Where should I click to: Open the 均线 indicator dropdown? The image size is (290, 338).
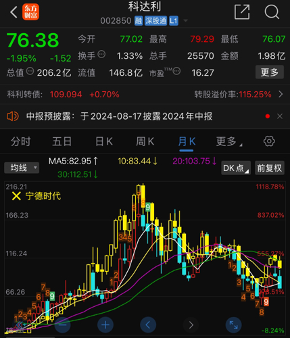22,168
